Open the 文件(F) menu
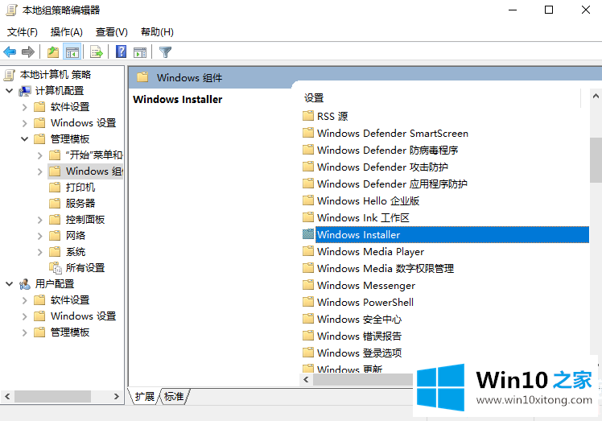 [x=23, y=32]
